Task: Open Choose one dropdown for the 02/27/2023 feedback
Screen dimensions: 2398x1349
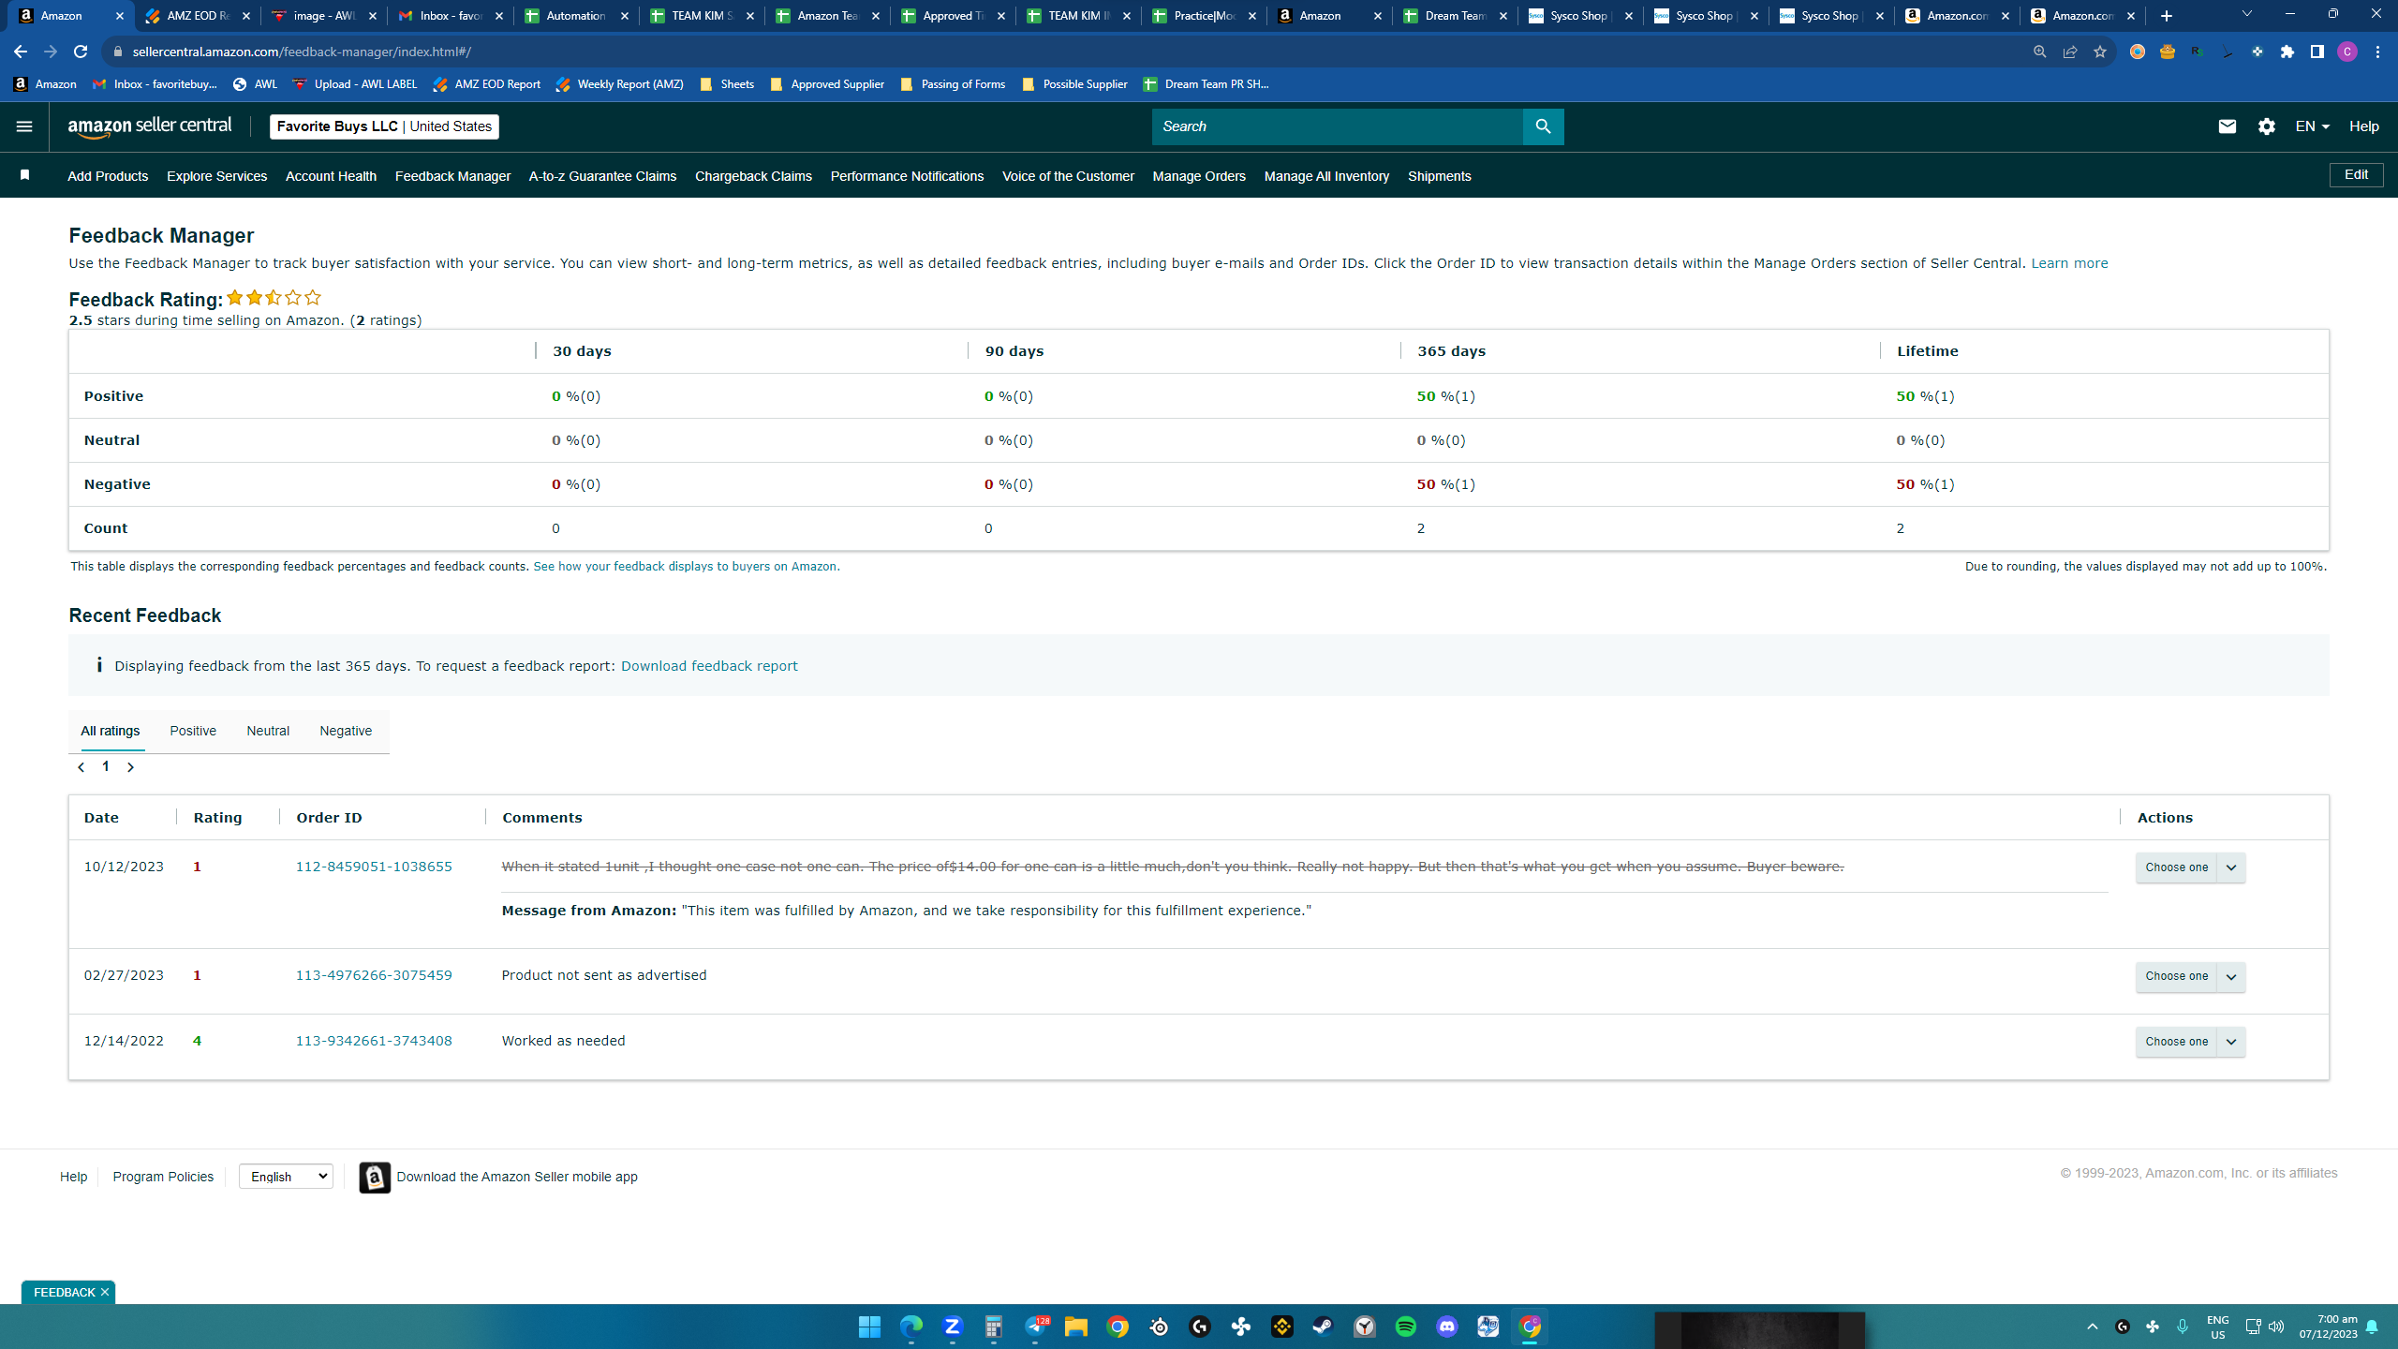Action: click(x=2190, y=976)
